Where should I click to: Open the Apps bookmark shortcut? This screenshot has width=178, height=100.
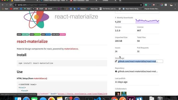5,9
